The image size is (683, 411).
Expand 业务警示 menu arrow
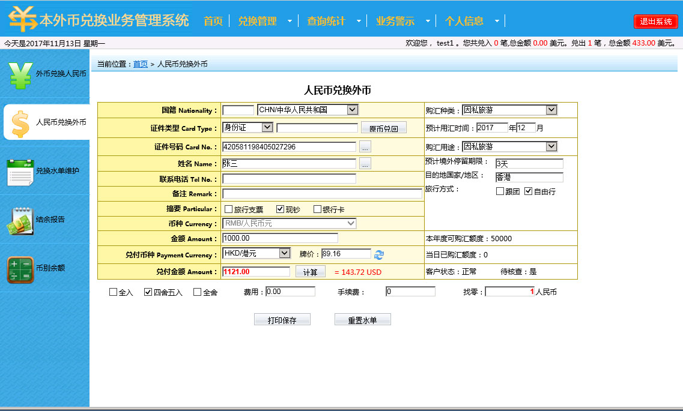428,21
